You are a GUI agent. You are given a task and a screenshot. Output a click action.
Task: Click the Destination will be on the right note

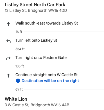tap(50, 81)
